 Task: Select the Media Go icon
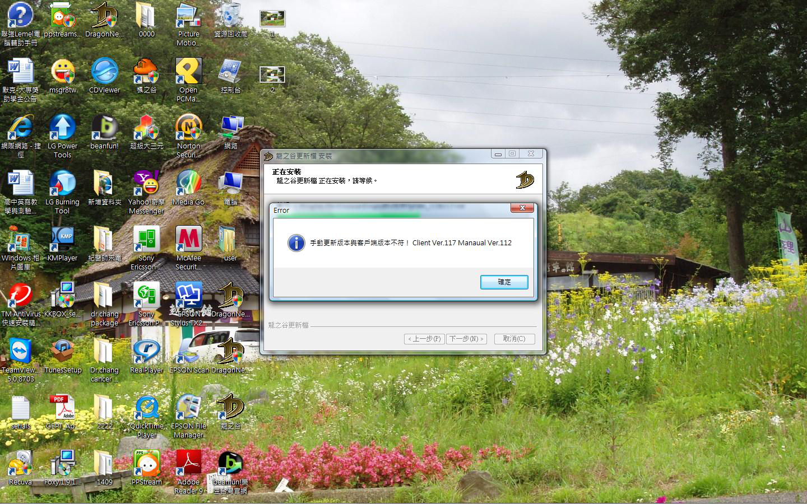[188, 188]
